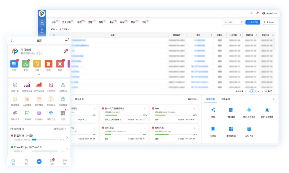Click the blue plus button in bottom bar
This screenshot has height=173, width=289.
point(39,161)
